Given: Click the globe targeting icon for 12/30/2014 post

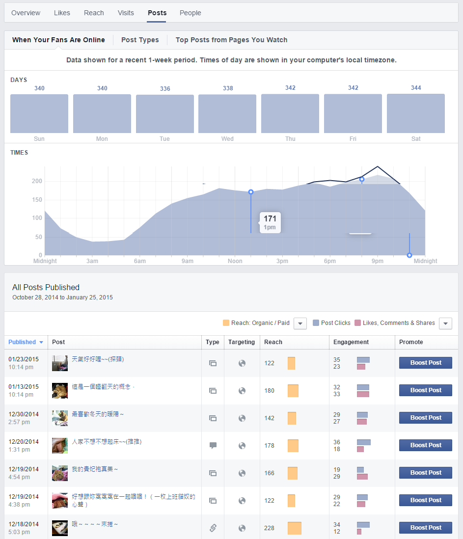Looking at the screenshot, I should coord(242,418).
